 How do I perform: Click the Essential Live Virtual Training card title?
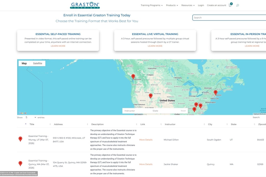155,34
